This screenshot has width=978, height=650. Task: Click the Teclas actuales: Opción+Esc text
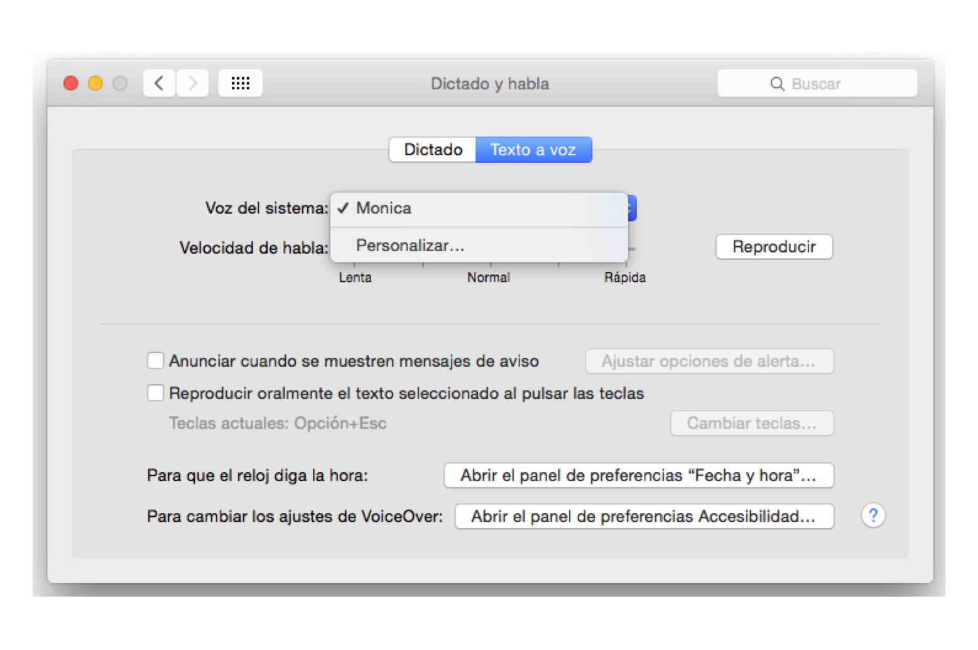coord(278,423)
